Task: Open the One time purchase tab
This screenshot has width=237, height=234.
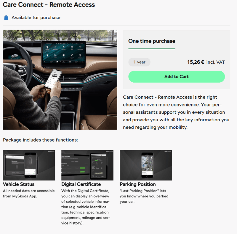Action: 152,41
